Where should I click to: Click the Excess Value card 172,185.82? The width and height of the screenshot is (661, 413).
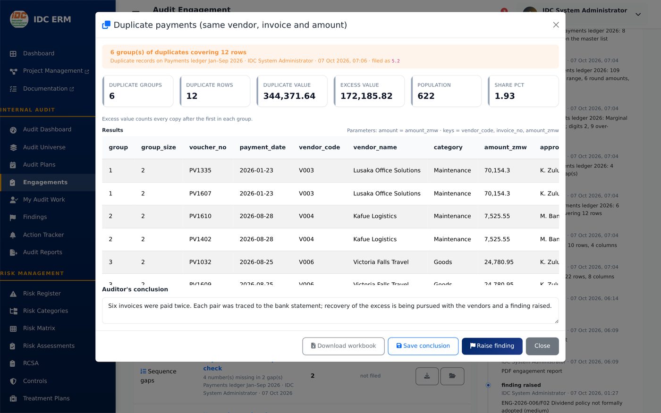369,91
